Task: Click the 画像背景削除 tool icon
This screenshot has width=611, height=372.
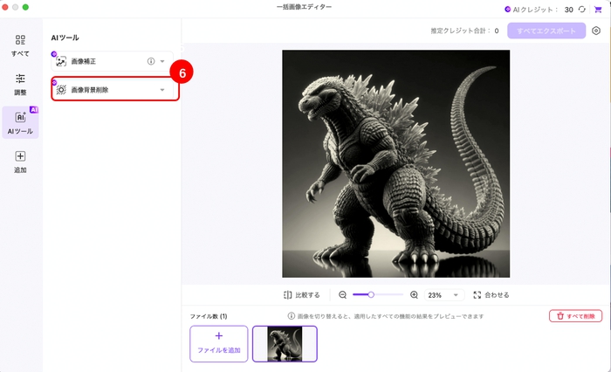Action: (61, 90)
